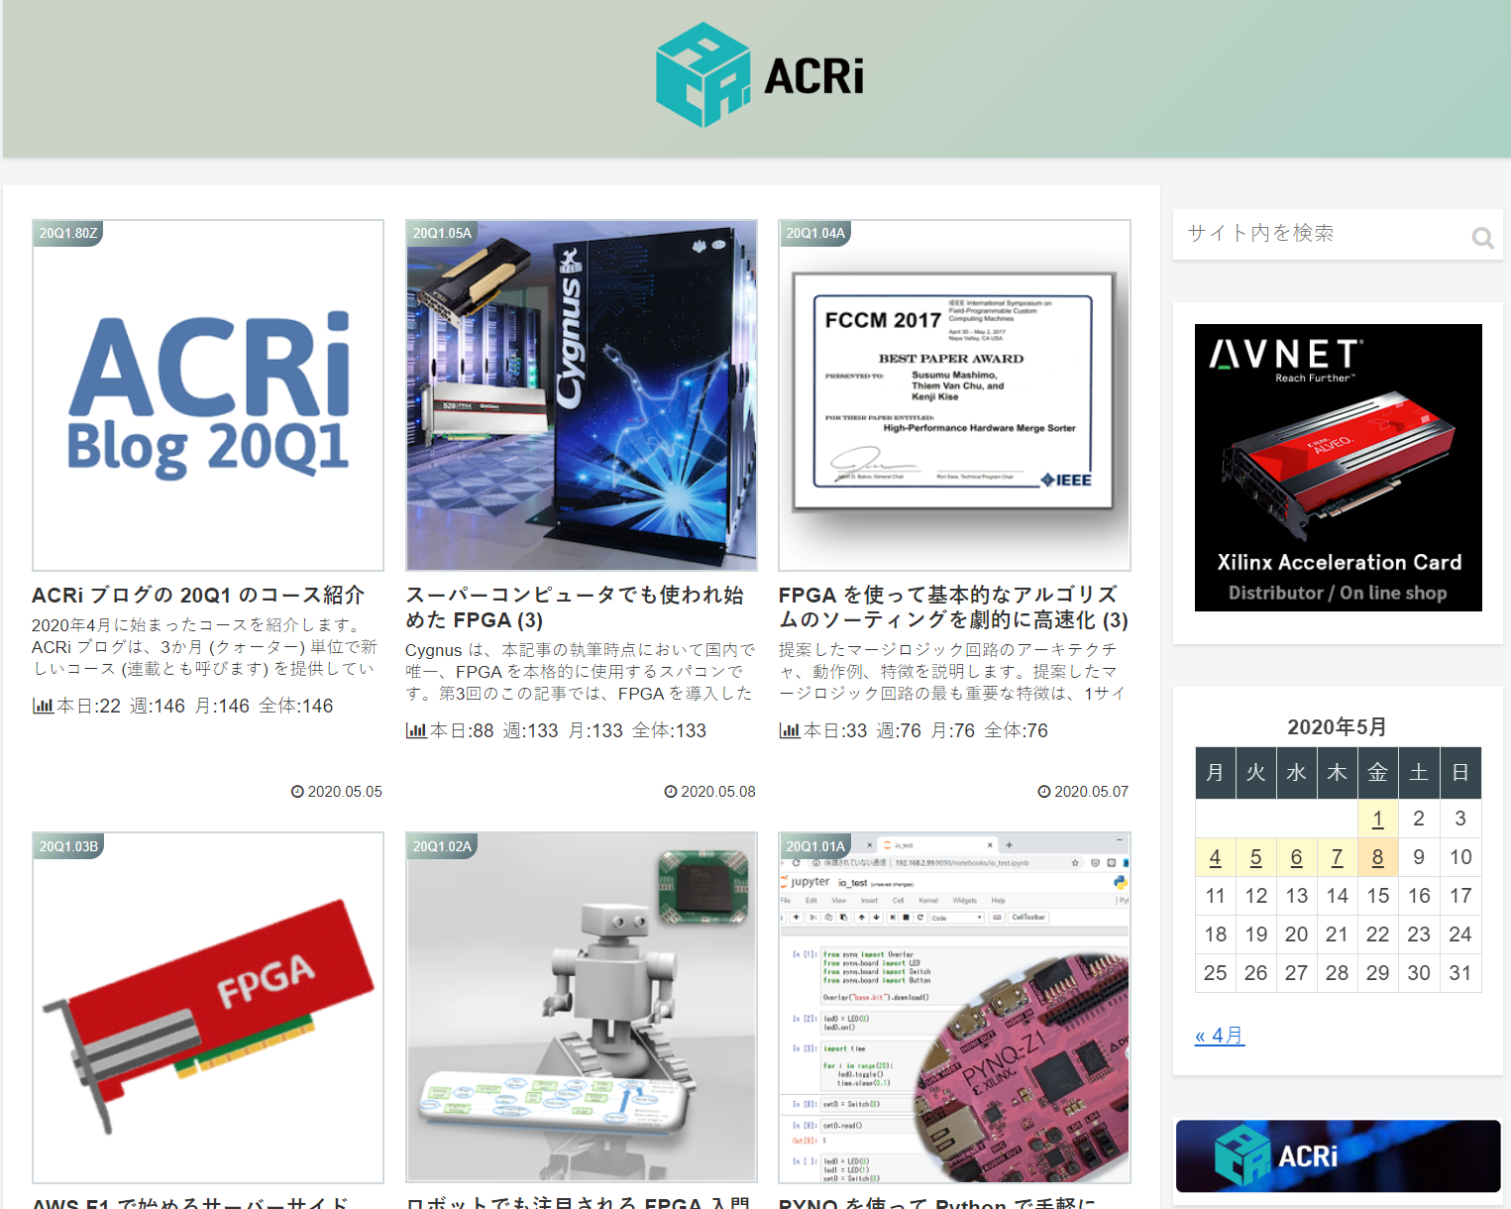Click the 20Q1.02A category badge
This screenshot has height=1209, width=1511.
(x=442, y=846)
